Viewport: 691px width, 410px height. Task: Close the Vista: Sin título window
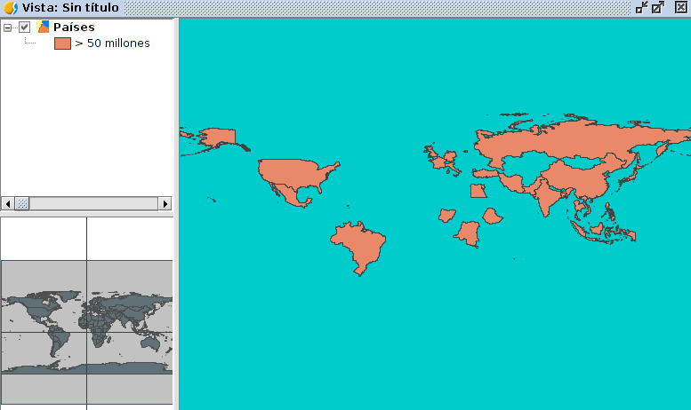(680, 7)
